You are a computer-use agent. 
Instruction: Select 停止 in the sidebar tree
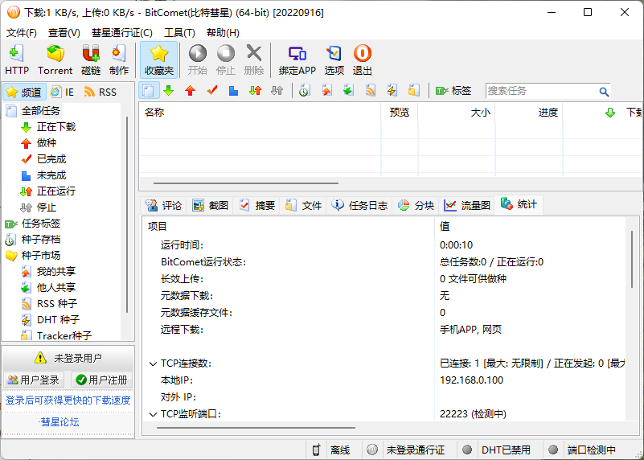coord(47,207)
